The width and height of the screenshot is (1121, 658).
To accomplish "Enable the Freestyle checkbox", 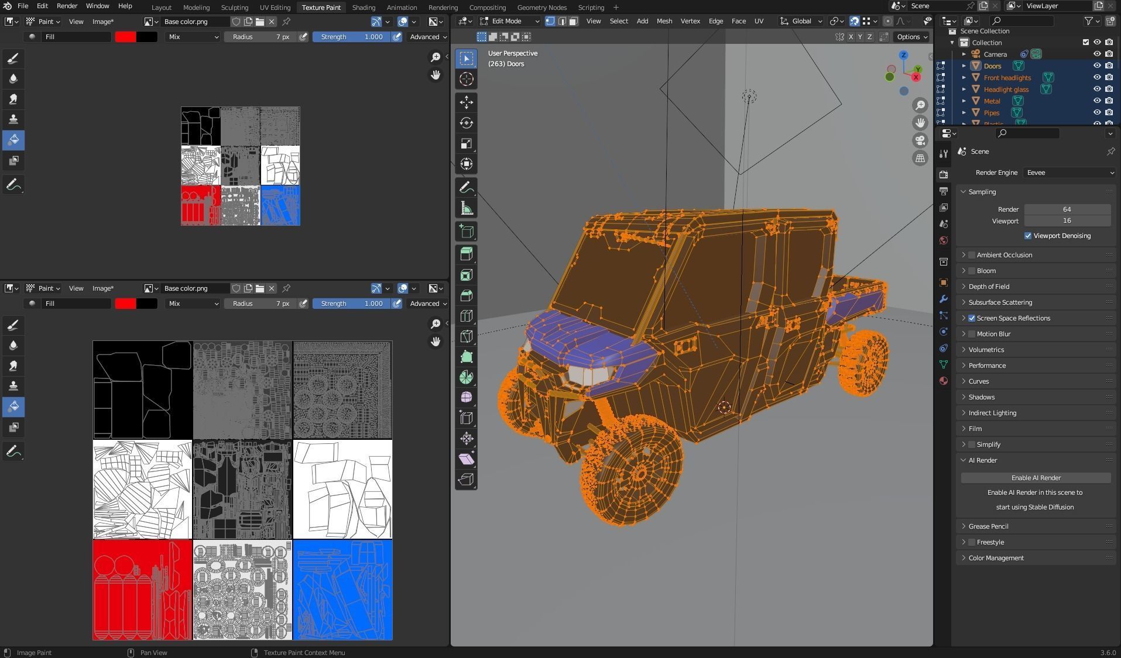I will click(x=972, y=542).
